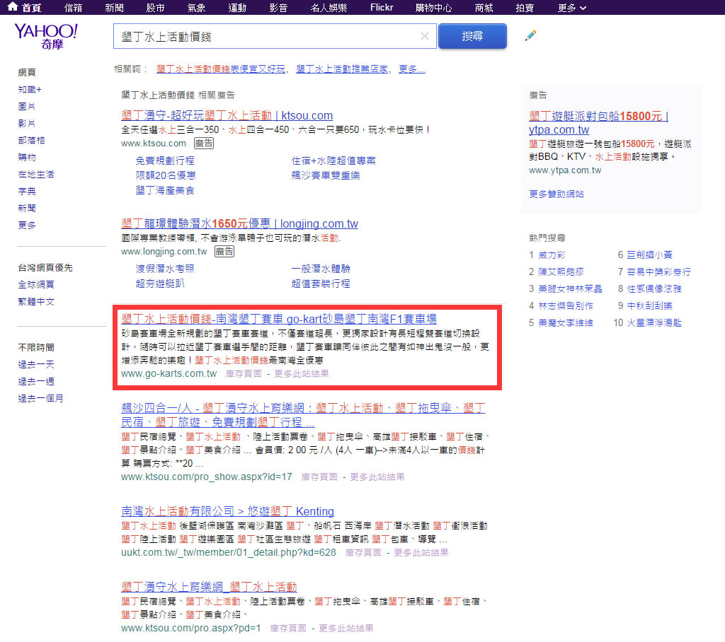
Task: Open 運動 in top navigation
Action: click(x=237, y=8)
